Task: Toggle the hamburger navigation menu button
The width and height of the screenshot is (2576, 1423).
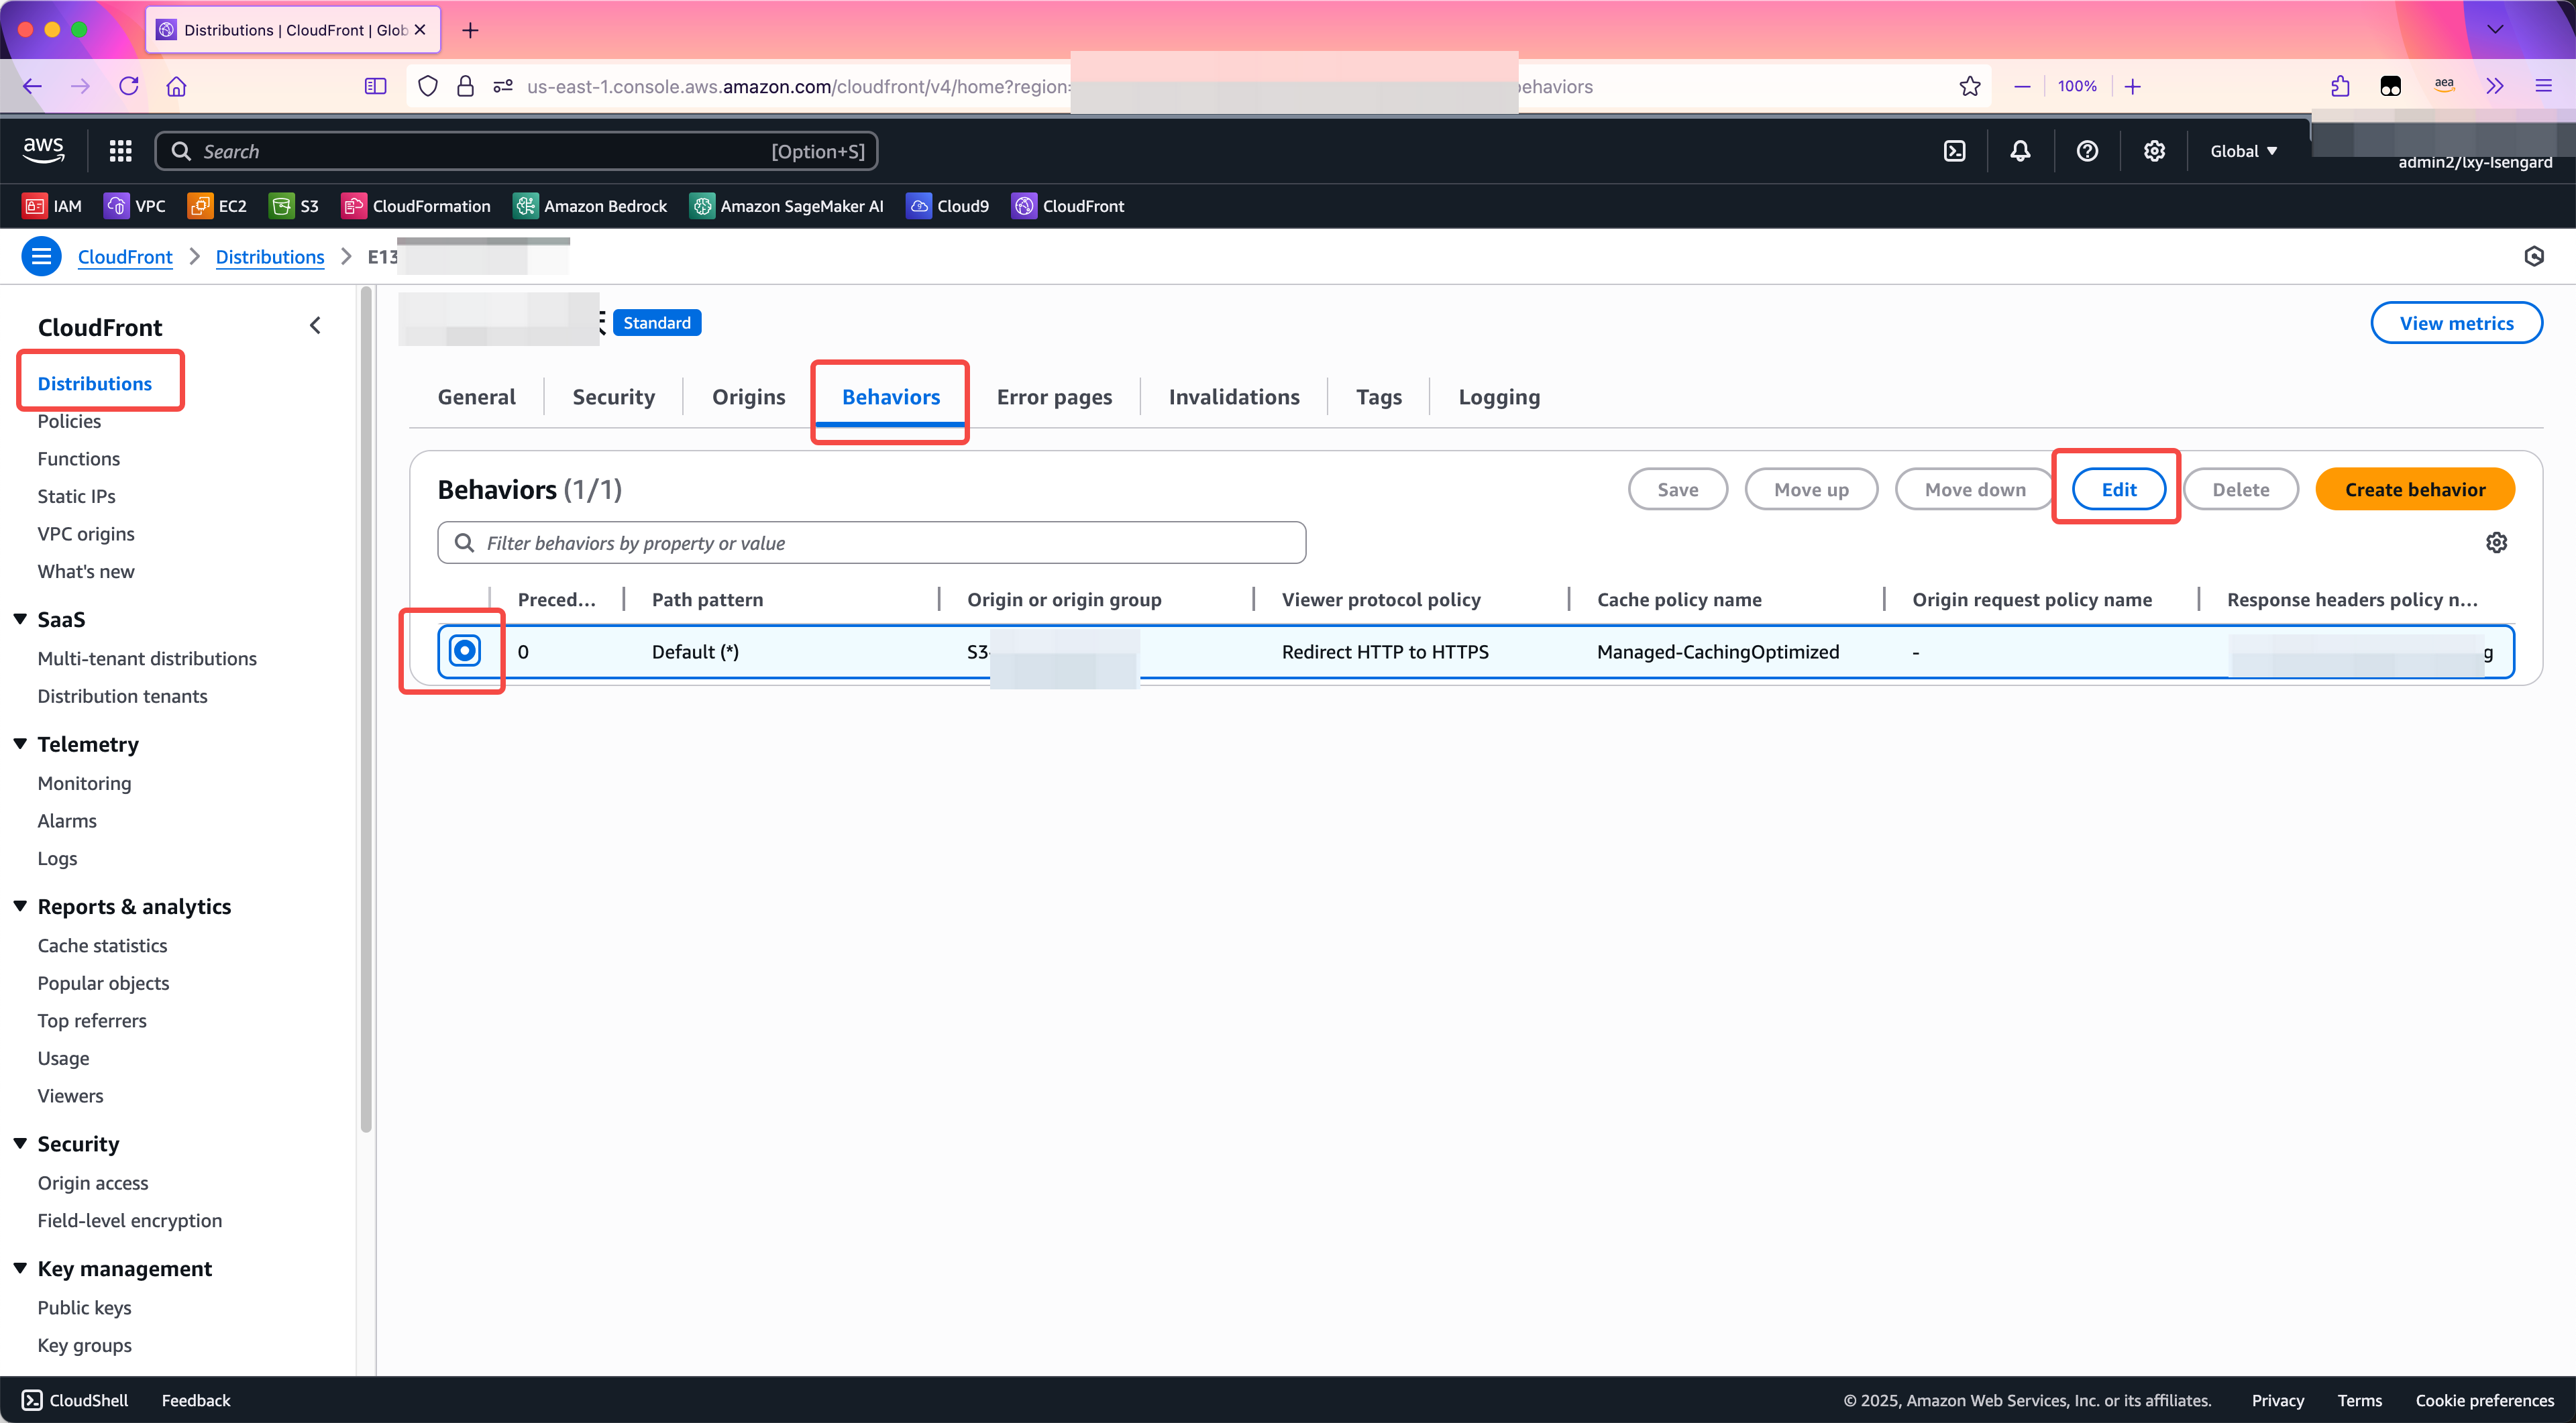Action: pos(41,257)
